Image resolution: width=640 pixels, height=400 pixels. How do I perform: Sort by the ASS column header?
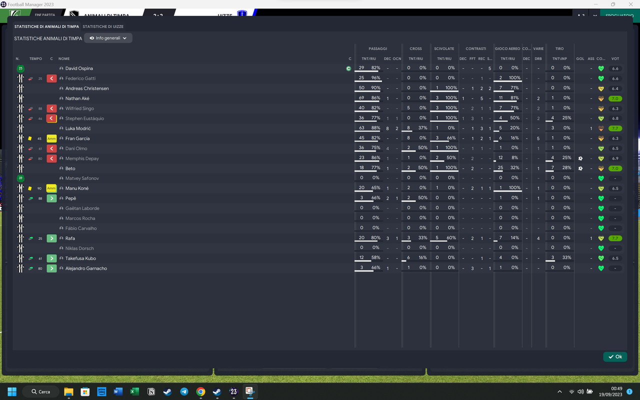coord(591,59)
